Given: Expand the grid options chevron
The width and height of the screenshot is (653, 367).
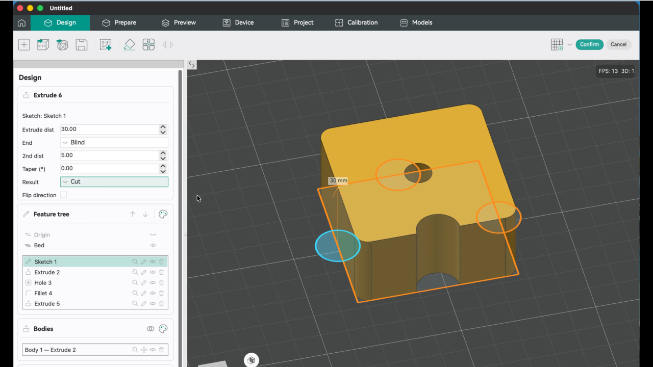Looking at the screenshot, I should tap(570, 45).
